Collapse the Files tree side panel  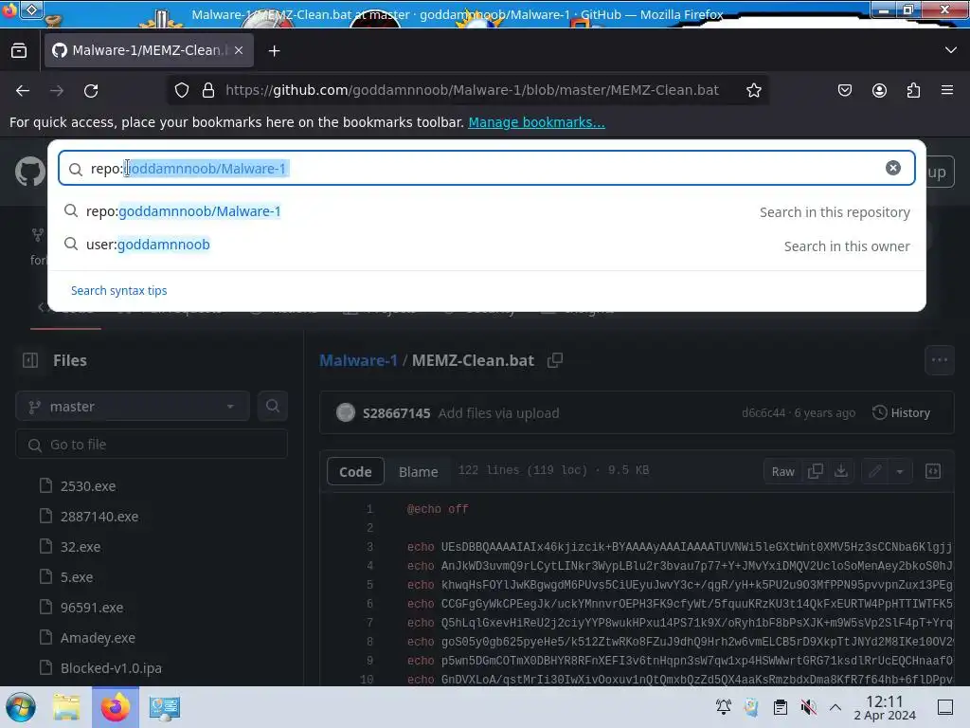tap(30, 360)
